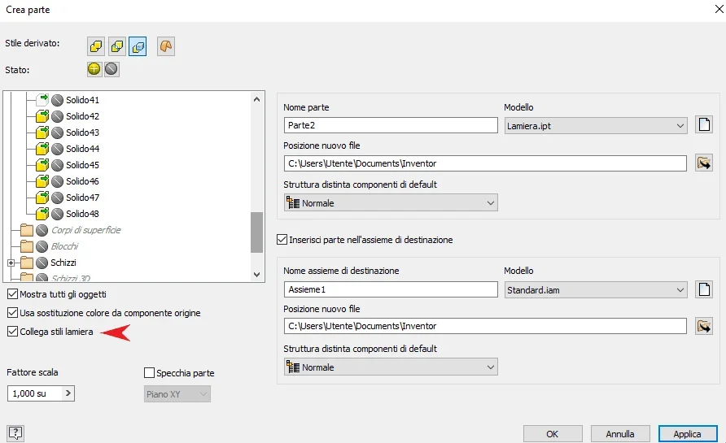Expand the Schizzi tree folder
The width and height of the screenshot is (726, 443).
pyautogui.click(x=11, y=263)
